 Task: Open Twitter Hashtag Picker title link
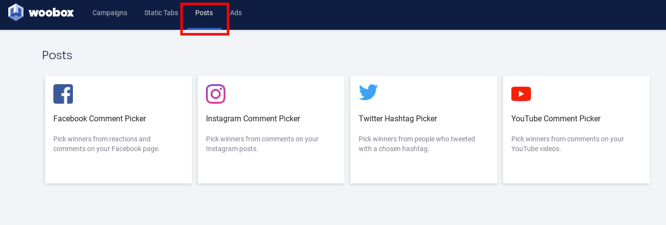pos(398,118)
